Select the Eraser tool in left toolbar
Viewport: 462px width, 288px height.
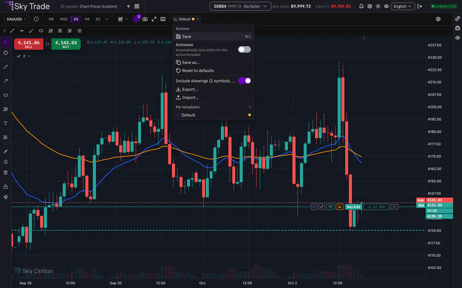pos(5,162)
